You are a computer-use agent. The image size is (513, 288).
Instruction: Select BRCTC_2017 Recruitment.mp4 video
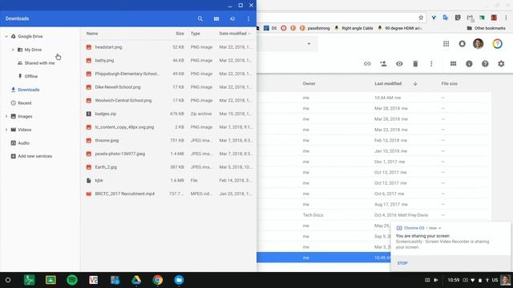pos(168,194)
